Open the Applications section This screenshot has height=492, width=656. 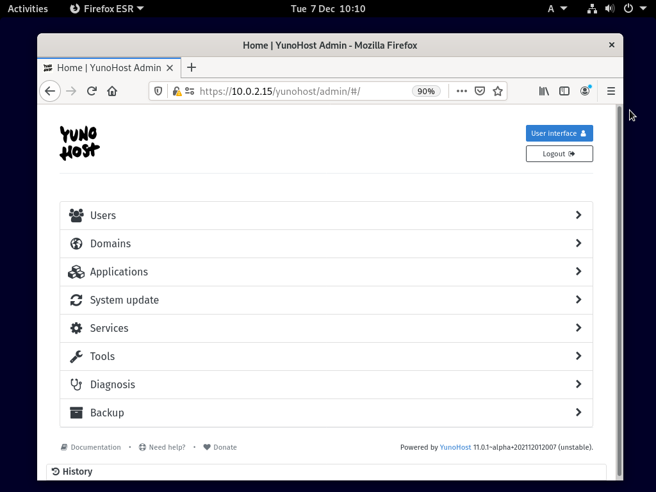point(326,272)
